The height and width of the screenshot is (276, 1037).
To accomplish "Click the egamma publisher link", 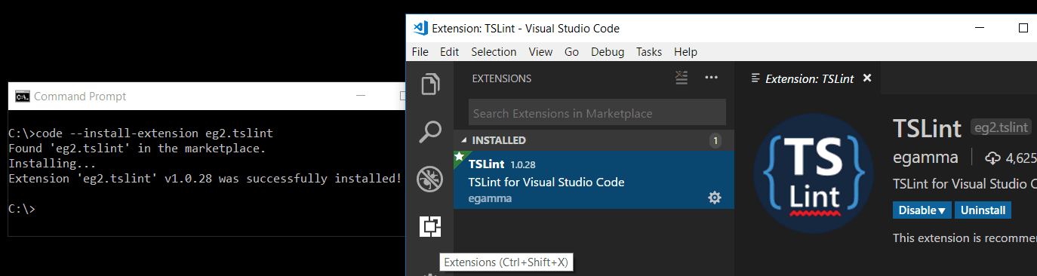I will (925, 158).
